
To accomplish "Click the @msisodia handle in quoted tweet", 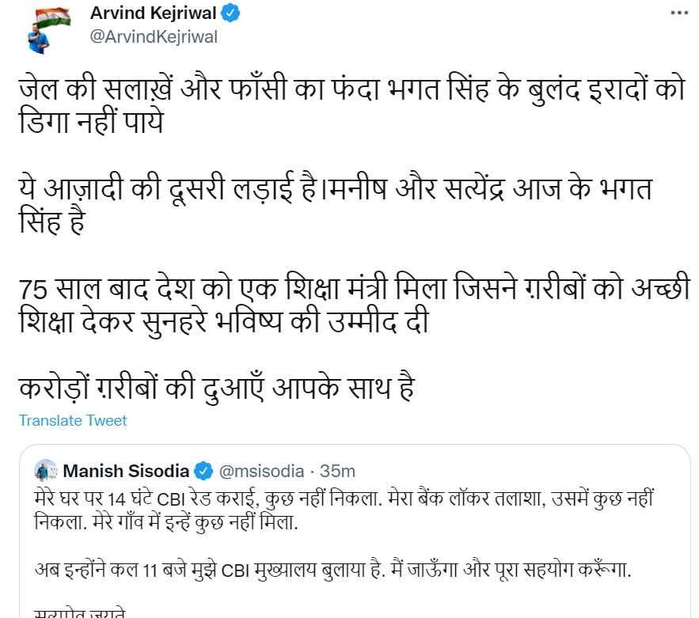I will pyautogui.click(x=261, y=471).
